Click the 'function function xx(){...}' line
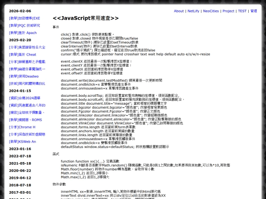Screen dimensions: 266x199 [x=90, y=162]
